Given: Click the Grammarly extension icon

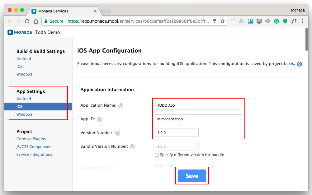Looking at the screenshot, I should tap(276, 21).
